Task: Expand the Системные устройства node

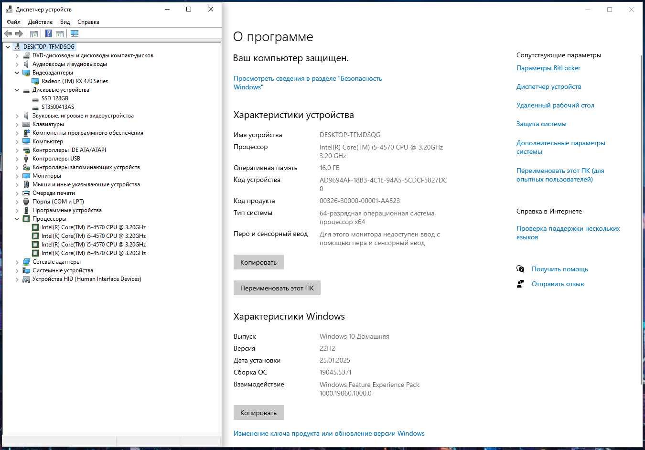Action: pyautogui.click(x=17, y=270)
